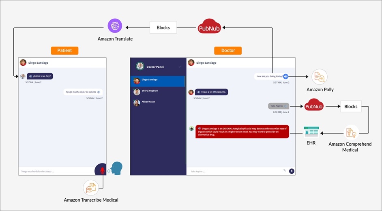This screenshot has height=211, width=382.
Task: Click the red DIGOXIN warning message
Action: coord(242,131)
